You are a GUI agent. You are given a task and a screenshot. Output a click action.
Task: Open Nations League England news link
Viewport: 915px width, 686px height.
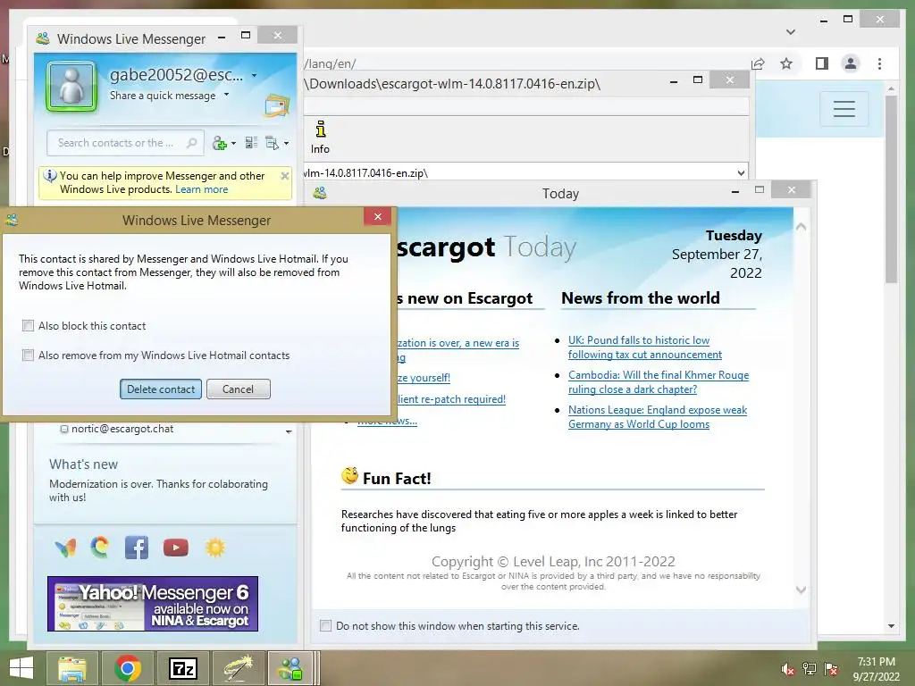click(658, 417)
